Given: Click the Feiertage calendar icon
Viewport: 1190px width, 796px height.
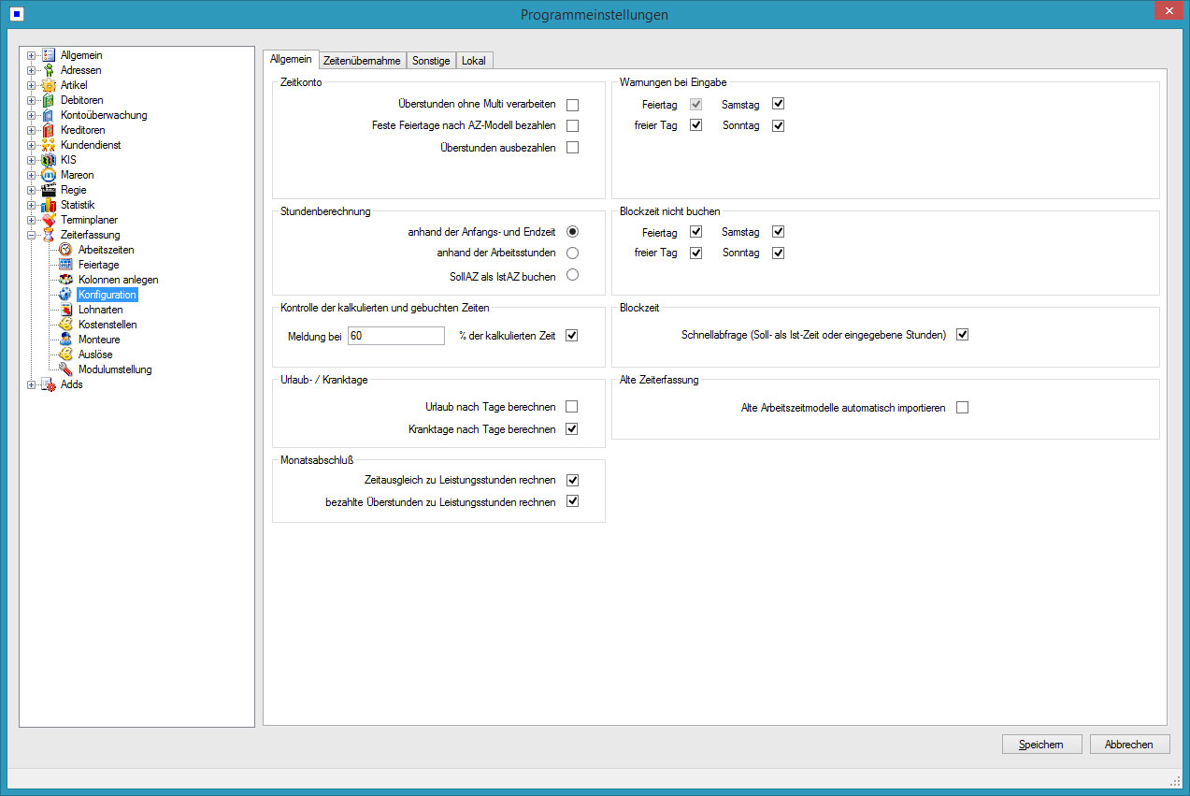Looking at the screenshot, I should point(65,265).
